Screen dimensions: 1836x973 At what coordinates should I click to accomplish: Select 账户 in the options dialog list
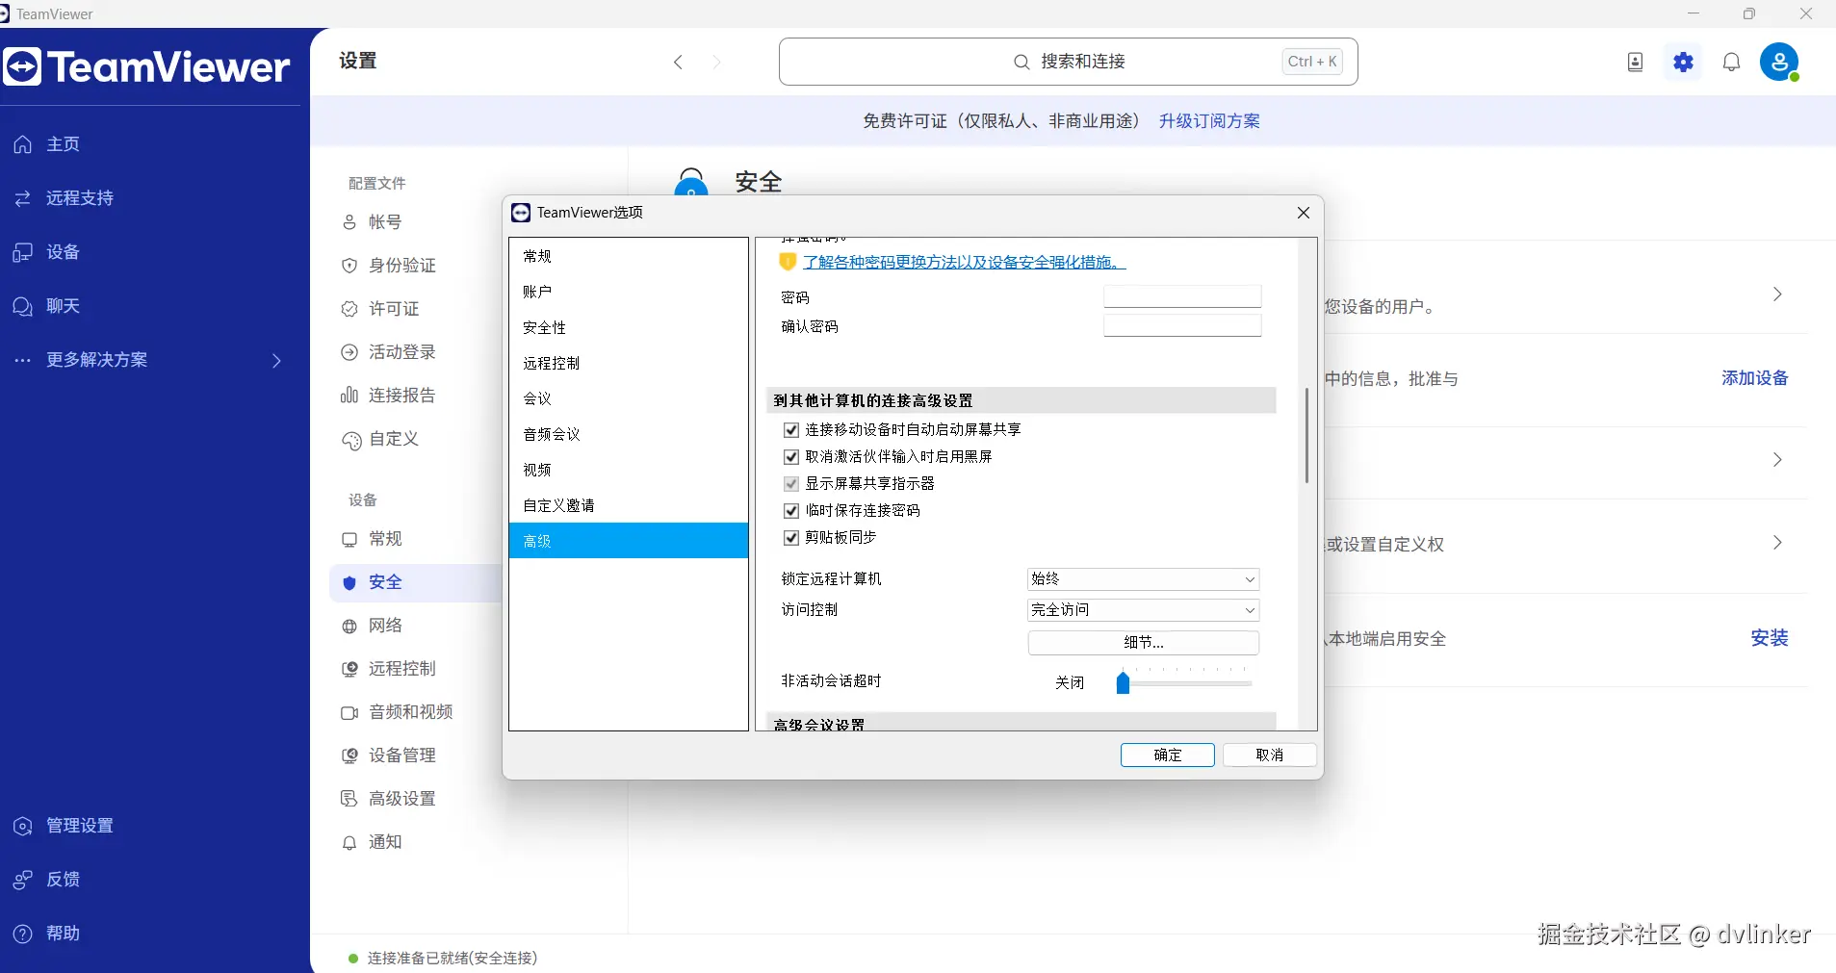(629, 292)
